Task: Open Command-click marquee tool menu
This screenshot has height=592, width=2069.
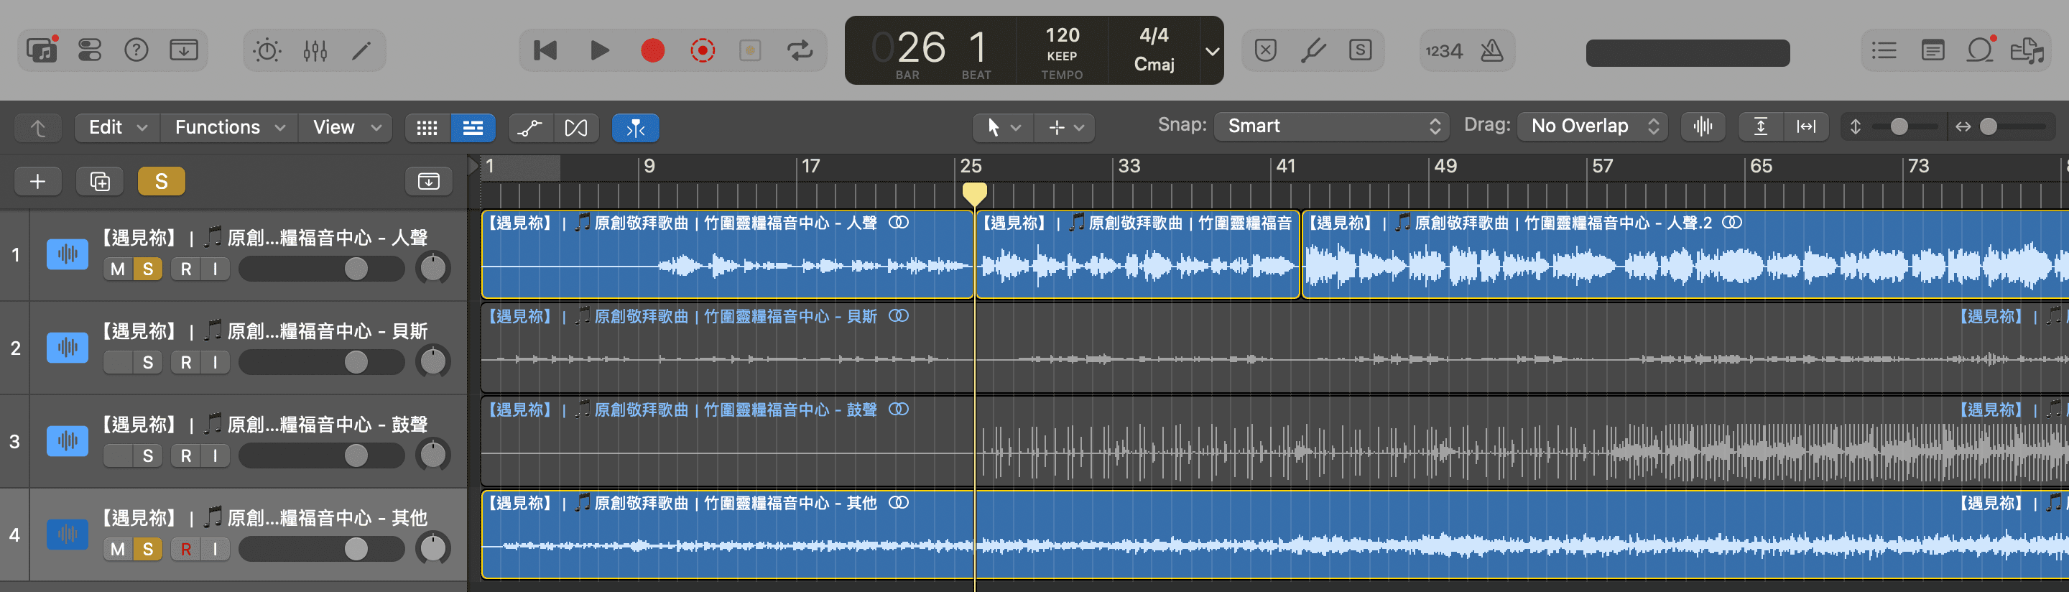Action: click(x=1065, y=127)
